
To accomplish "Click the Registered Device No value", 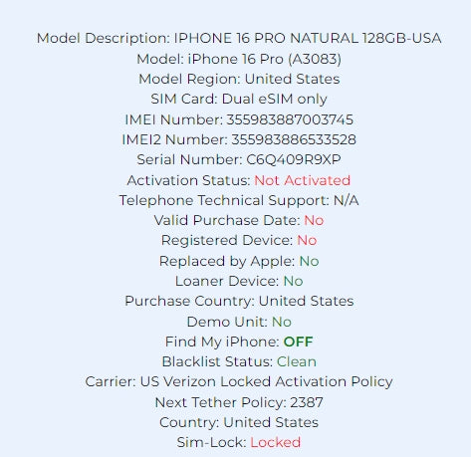I will coord(307,240).
